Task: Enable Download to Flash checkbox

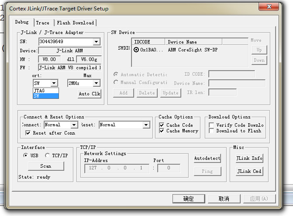Action: (211, 131)
